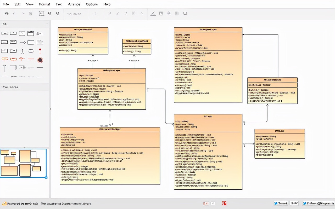
Task: Click the redo arrow in the toolbar
Action: click(x=23, y=14)
